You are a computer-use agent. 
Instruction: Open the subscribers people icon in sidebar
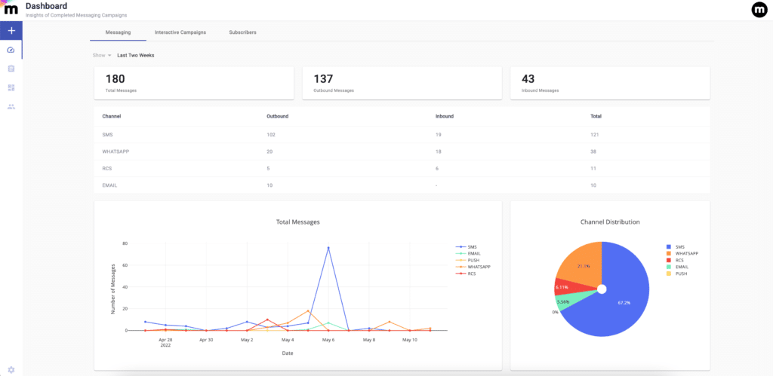[11, 106]
